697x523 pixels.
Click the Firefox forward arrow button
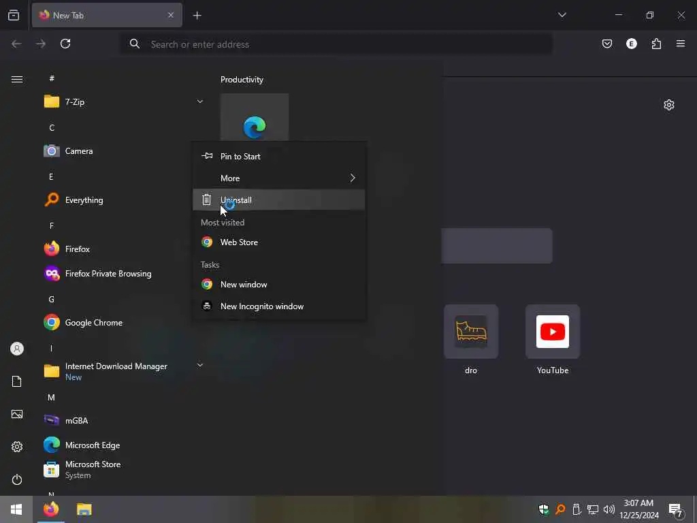point(41,44)
